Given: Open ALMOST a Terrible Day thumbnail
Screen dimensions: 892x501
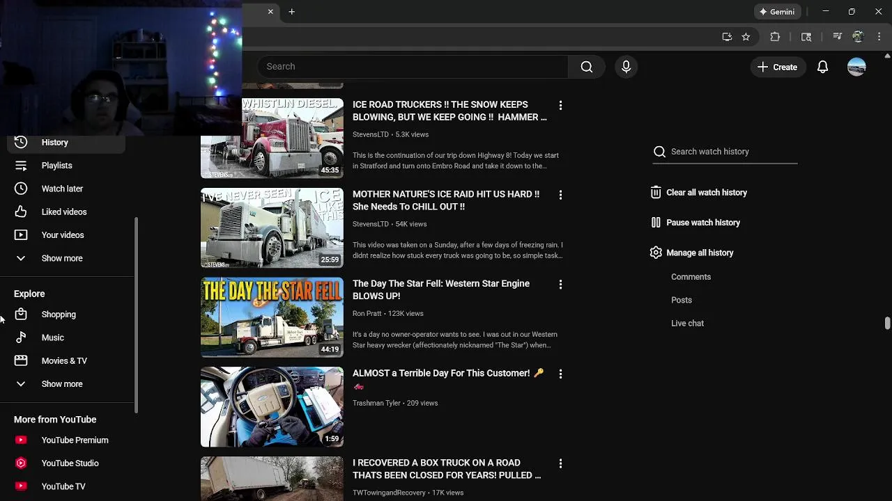Looking at the screenshot, I should pos(272,407).
